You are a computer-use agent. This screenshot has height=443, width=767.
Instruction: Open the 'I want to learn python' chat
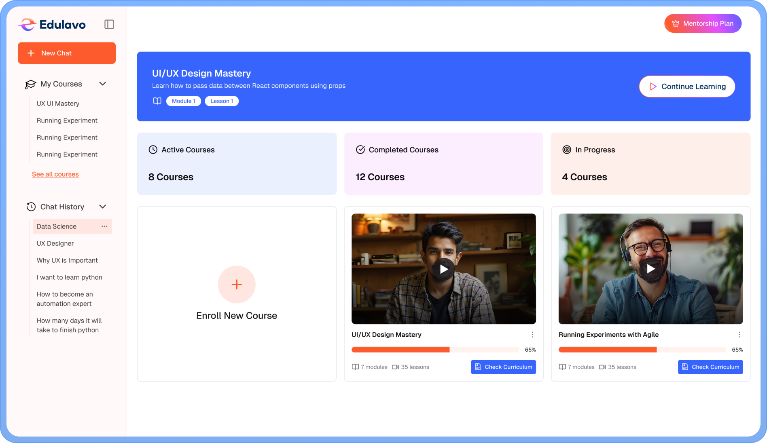pyautogui.click(x=69, y=277)
